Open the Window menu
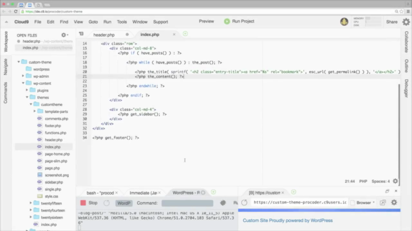The width and height of the screenshot is (412, 231). point(140,22)
